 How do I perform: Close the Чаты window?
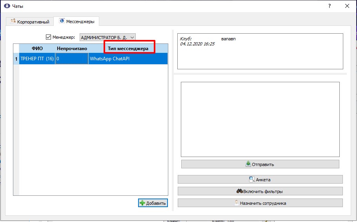pos(347,6)
